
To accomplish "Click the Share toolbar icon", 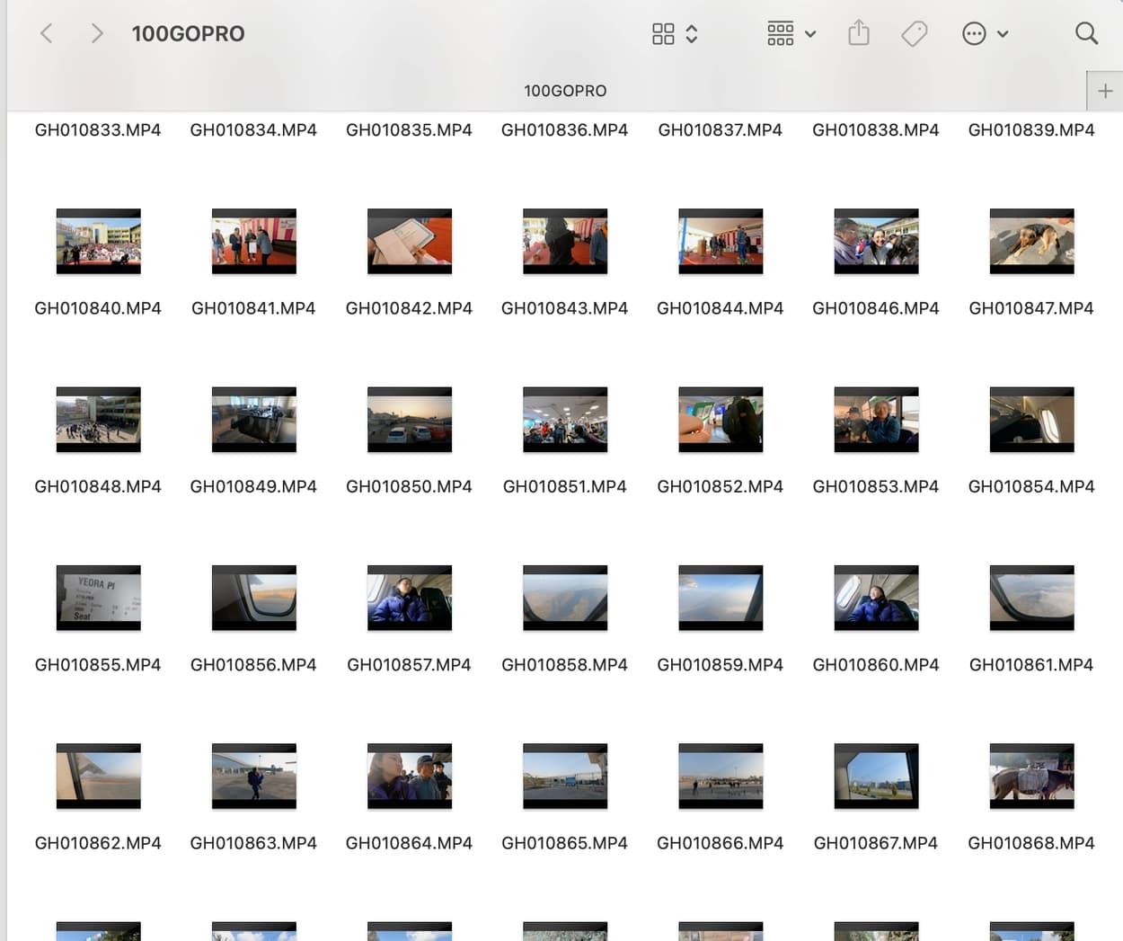I will pos(859,33).
